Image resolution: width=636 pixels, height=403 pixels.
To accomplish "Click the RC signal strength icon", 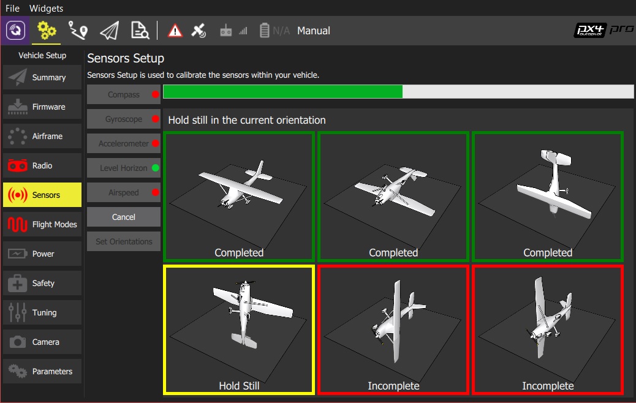I will point(234,31).
